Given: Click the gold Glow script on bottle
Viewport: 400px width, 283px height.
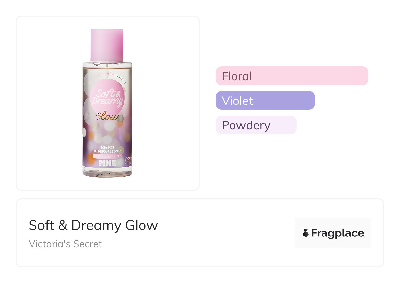Looking at the screenshot, I should (x=106, y=117).
